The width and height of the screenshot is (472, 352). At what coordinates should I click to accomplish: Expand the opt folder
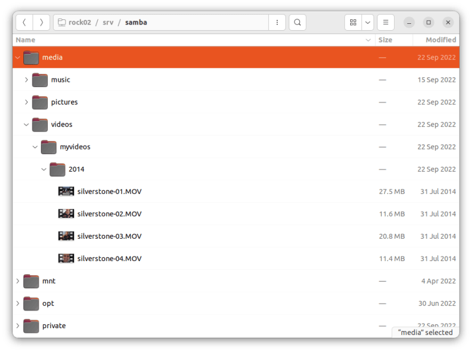18,304
